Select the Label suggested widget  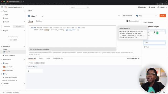tap(154, 43)
